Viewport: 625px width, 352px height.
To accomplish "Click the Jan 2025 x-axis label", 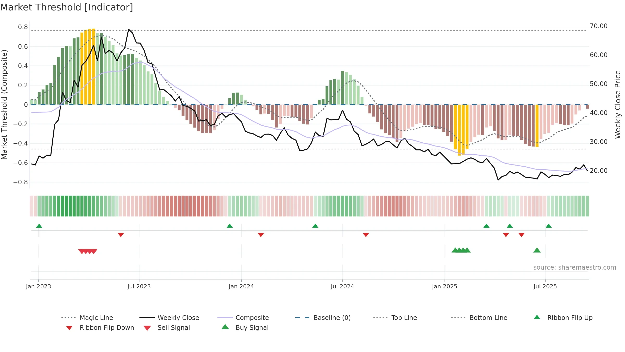I will [x=445, y=286].
